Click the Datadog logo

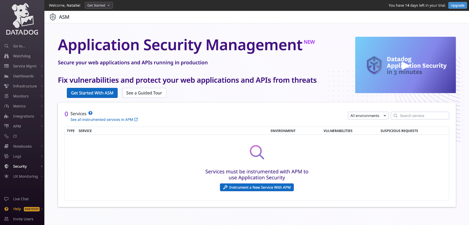point(22,19)
